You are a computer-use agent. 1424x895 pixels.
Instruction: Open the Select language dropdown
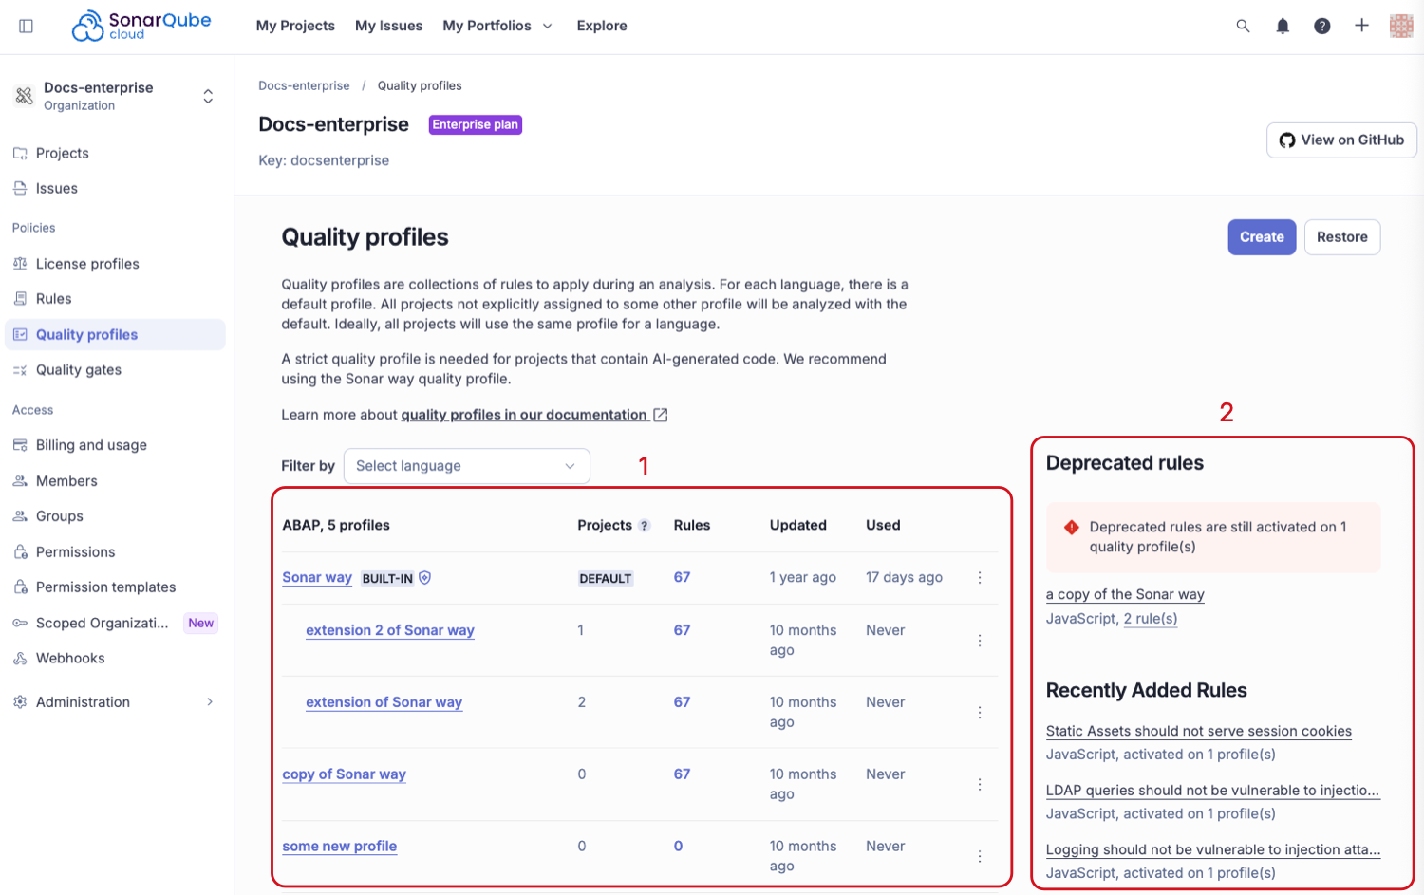(466, 465)
